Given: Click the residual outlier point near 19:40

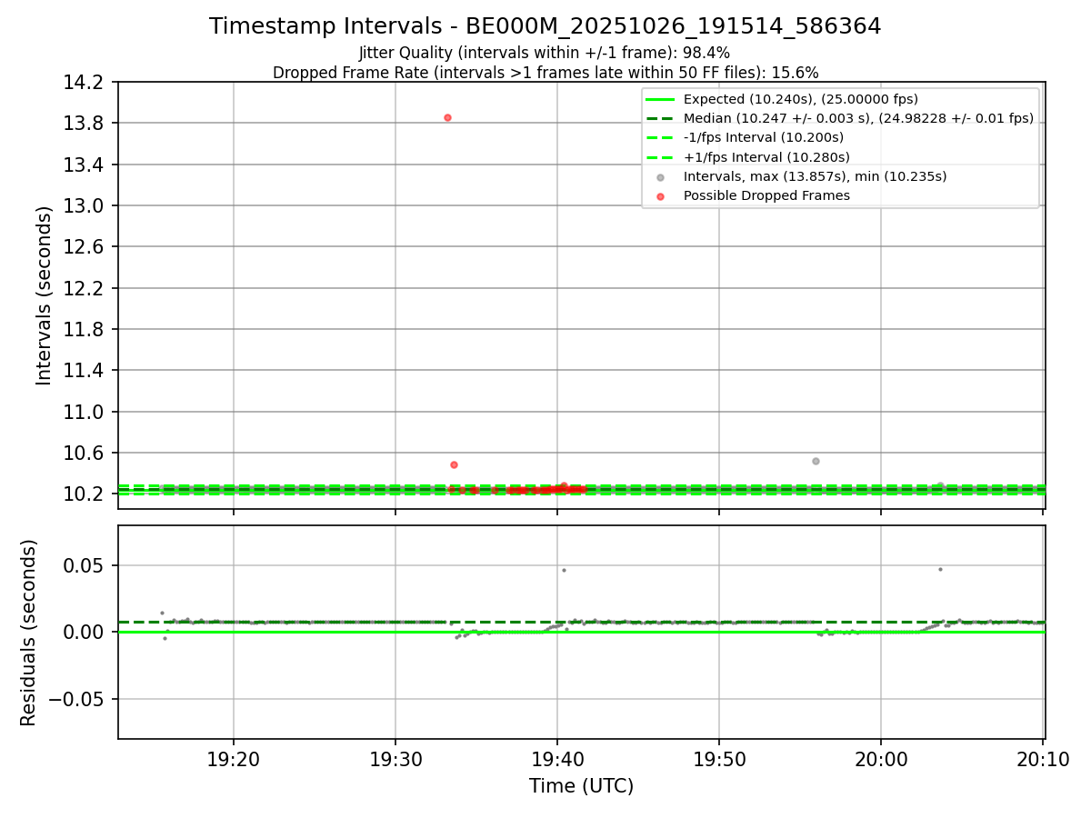Looking at the screenshot, I should 564,570.
